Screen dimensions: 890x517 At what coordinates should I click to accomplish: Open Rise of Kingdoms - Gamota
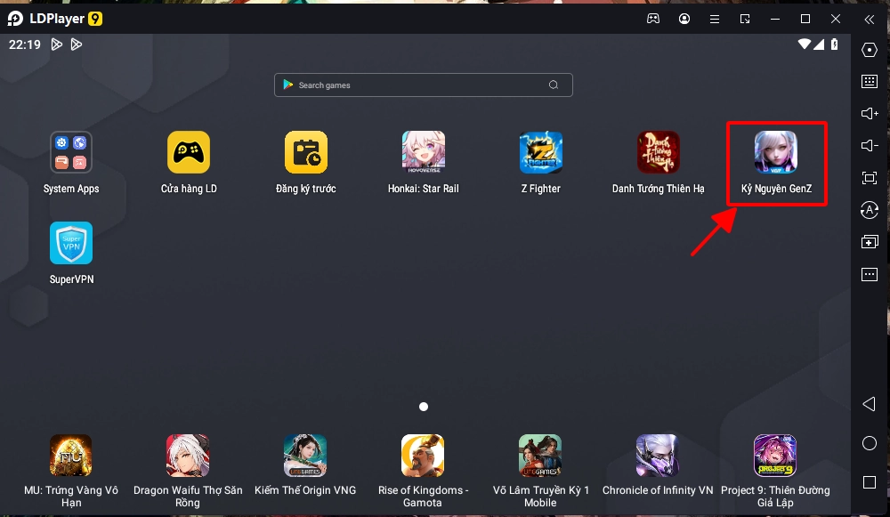point(423,455)
